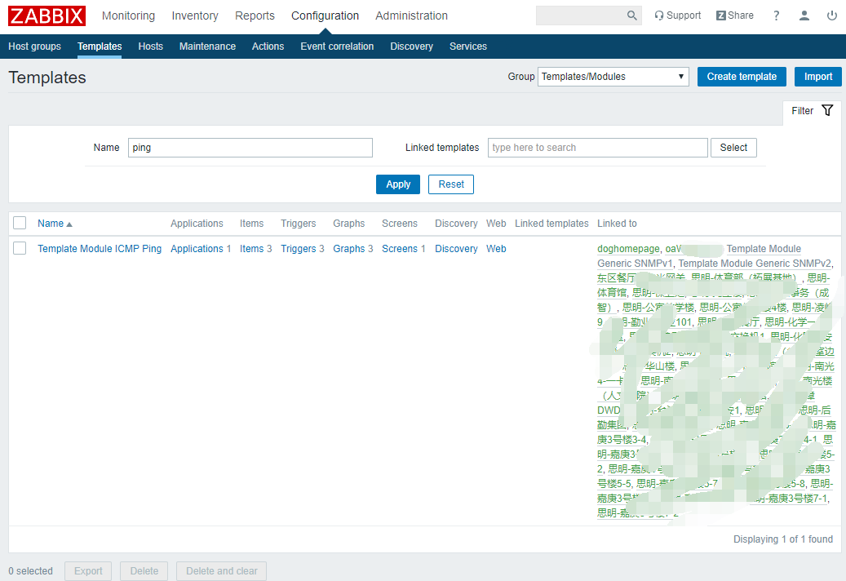Open the Configuration menu
The image size is (846, 581).
325,16
